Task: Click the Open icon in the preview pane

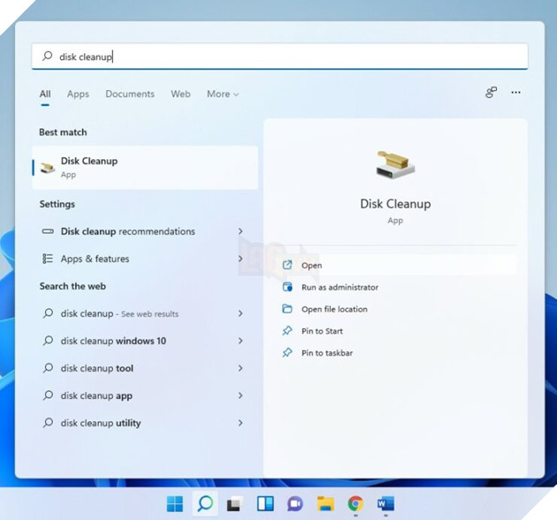Action: click(287, 265)
